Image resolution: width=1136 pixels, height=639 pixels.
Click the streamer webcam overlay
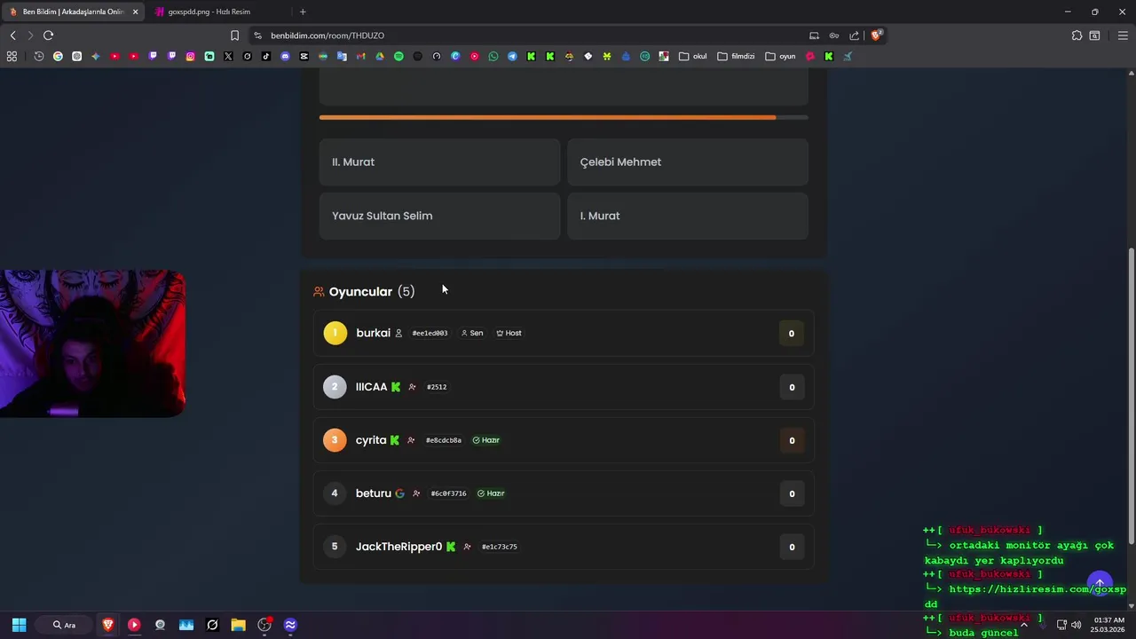[92, 343]
